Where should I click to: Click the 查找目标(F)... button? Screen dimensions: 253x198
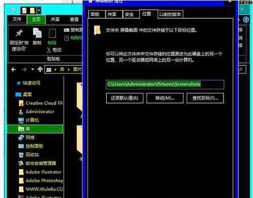tap(205, 98)
